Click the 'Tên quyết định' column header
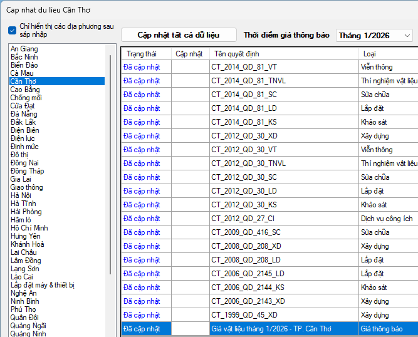This screenshot has width=418, height=337. point(236,54)
